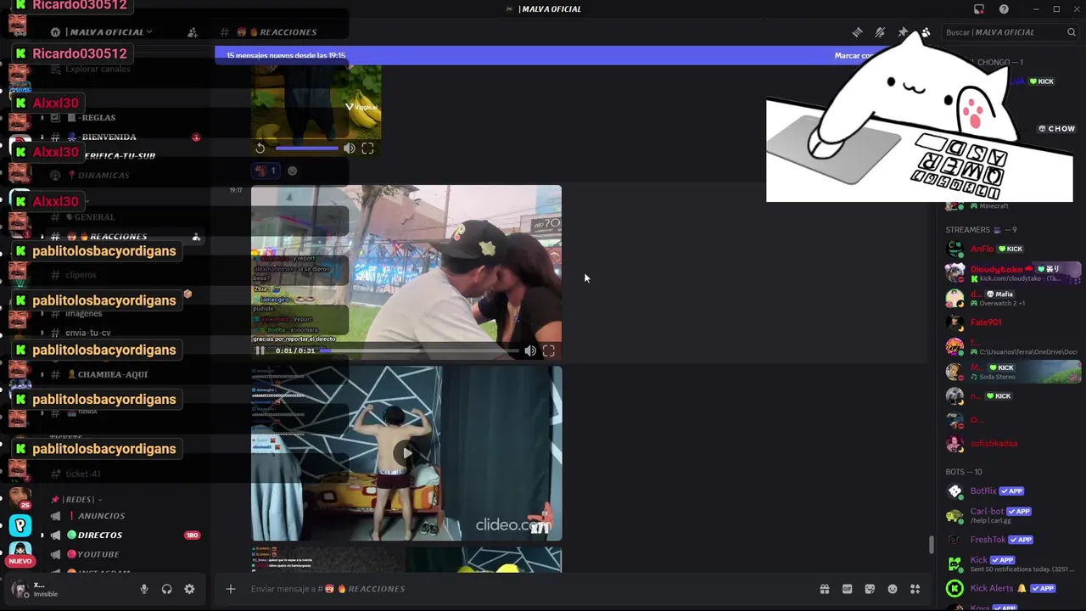Mute the kissing video volume icon
Image resolution: width=1086 pixels, height=611 pixels.
click(530, 350)
